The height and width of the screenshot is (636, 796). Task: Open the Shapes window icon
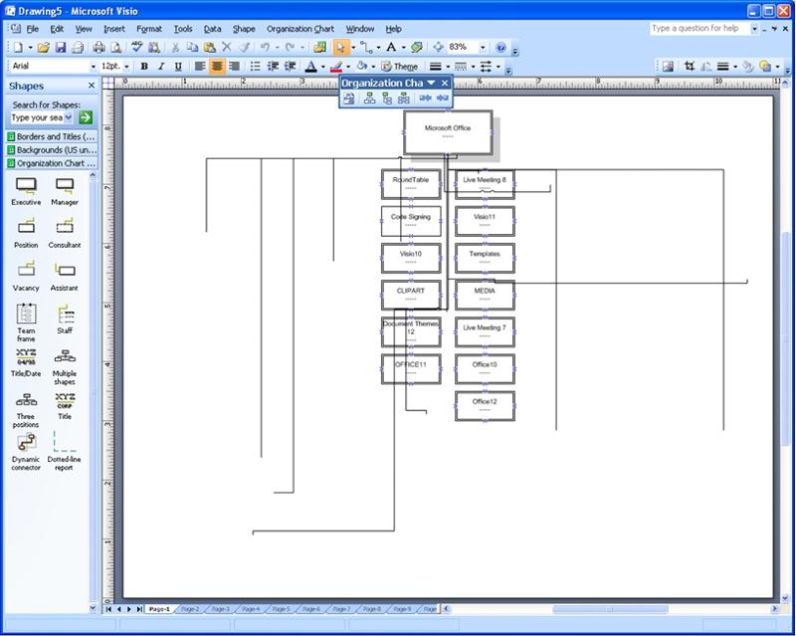coord(319,47)
